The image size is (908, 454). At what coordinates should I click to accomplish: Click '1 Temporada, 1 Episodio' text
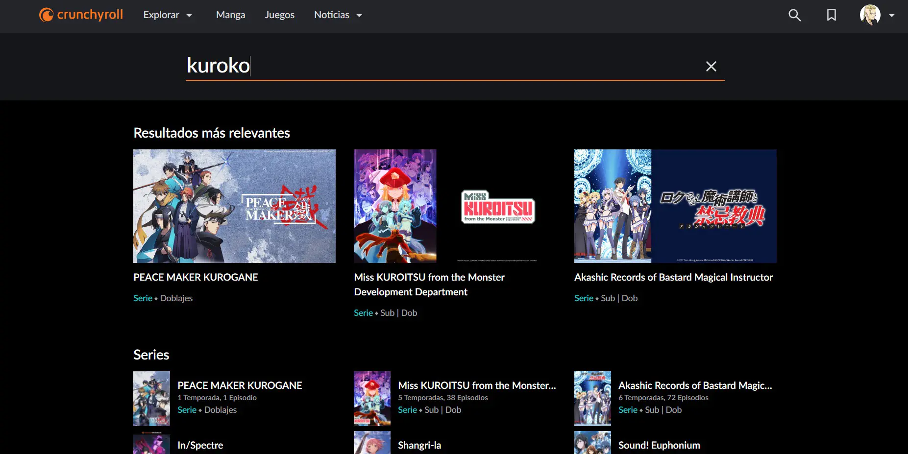[217, 398]
